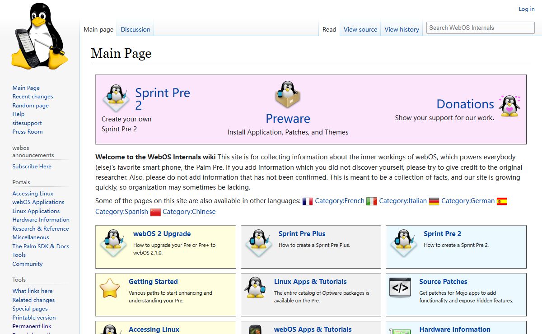This screenshot has width=542, height=334.
Task: Click the Search WebOS Internals field
Action: pyautogui.click(x=481, y=28)
